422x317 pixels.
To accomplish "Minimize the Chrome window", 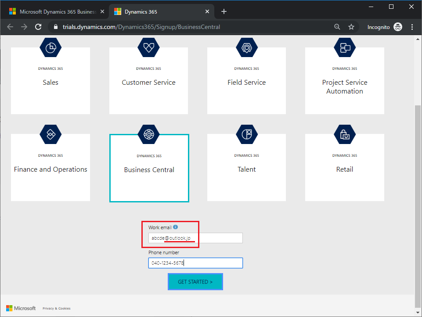I will click(371, 7).
